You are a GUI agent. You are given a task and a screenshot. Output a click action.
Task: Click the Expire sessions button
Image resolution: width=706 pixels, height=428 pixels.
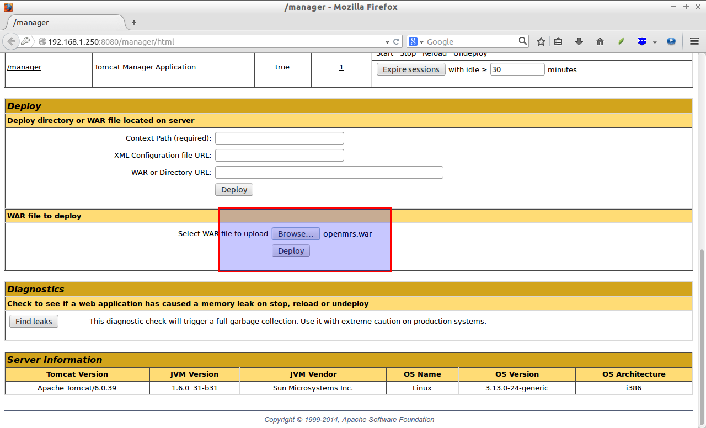(x=411, y=69)
